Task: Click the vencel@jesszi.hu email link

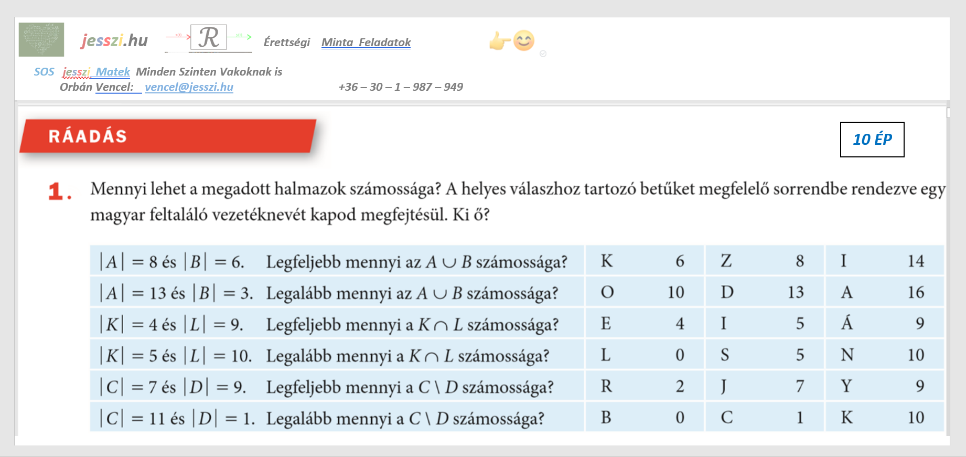Action: point(189,87)
